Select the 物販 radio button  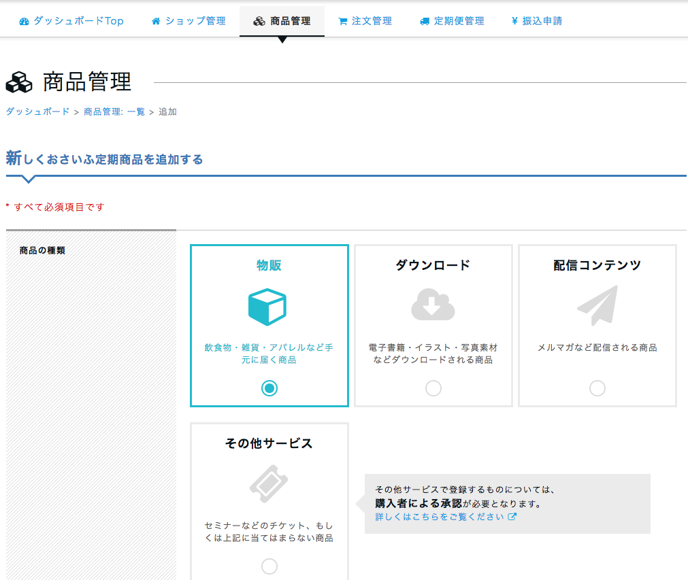[x=269, y=388]
